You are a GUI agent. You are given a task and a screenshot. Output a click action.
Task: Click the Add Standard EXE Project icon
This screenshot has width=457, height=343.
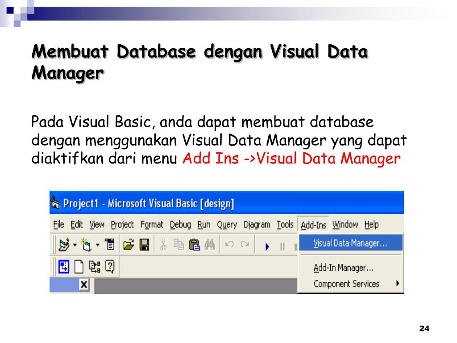[64, 244]
